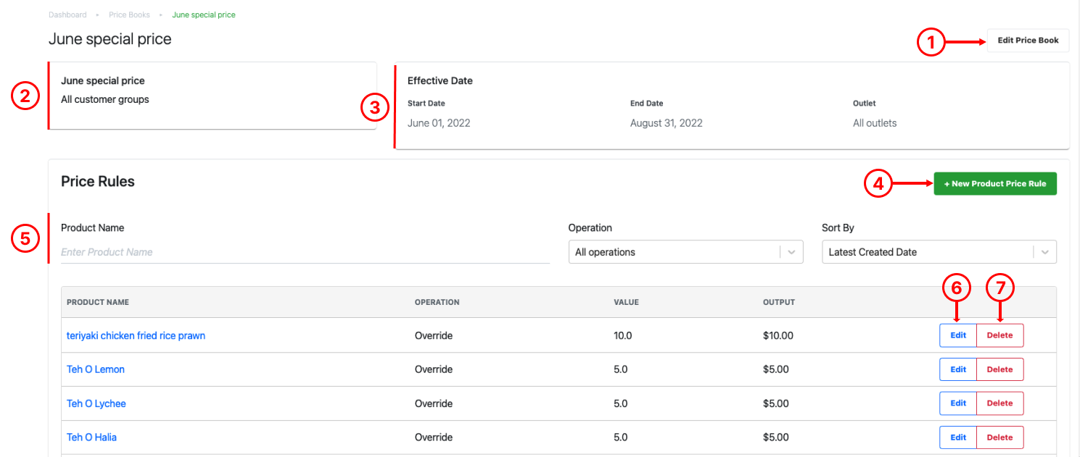The width and height of the screenshot is (1080, 457).
Task: Edit the Teh O Lemon price rule
Action: pos(958,369)
